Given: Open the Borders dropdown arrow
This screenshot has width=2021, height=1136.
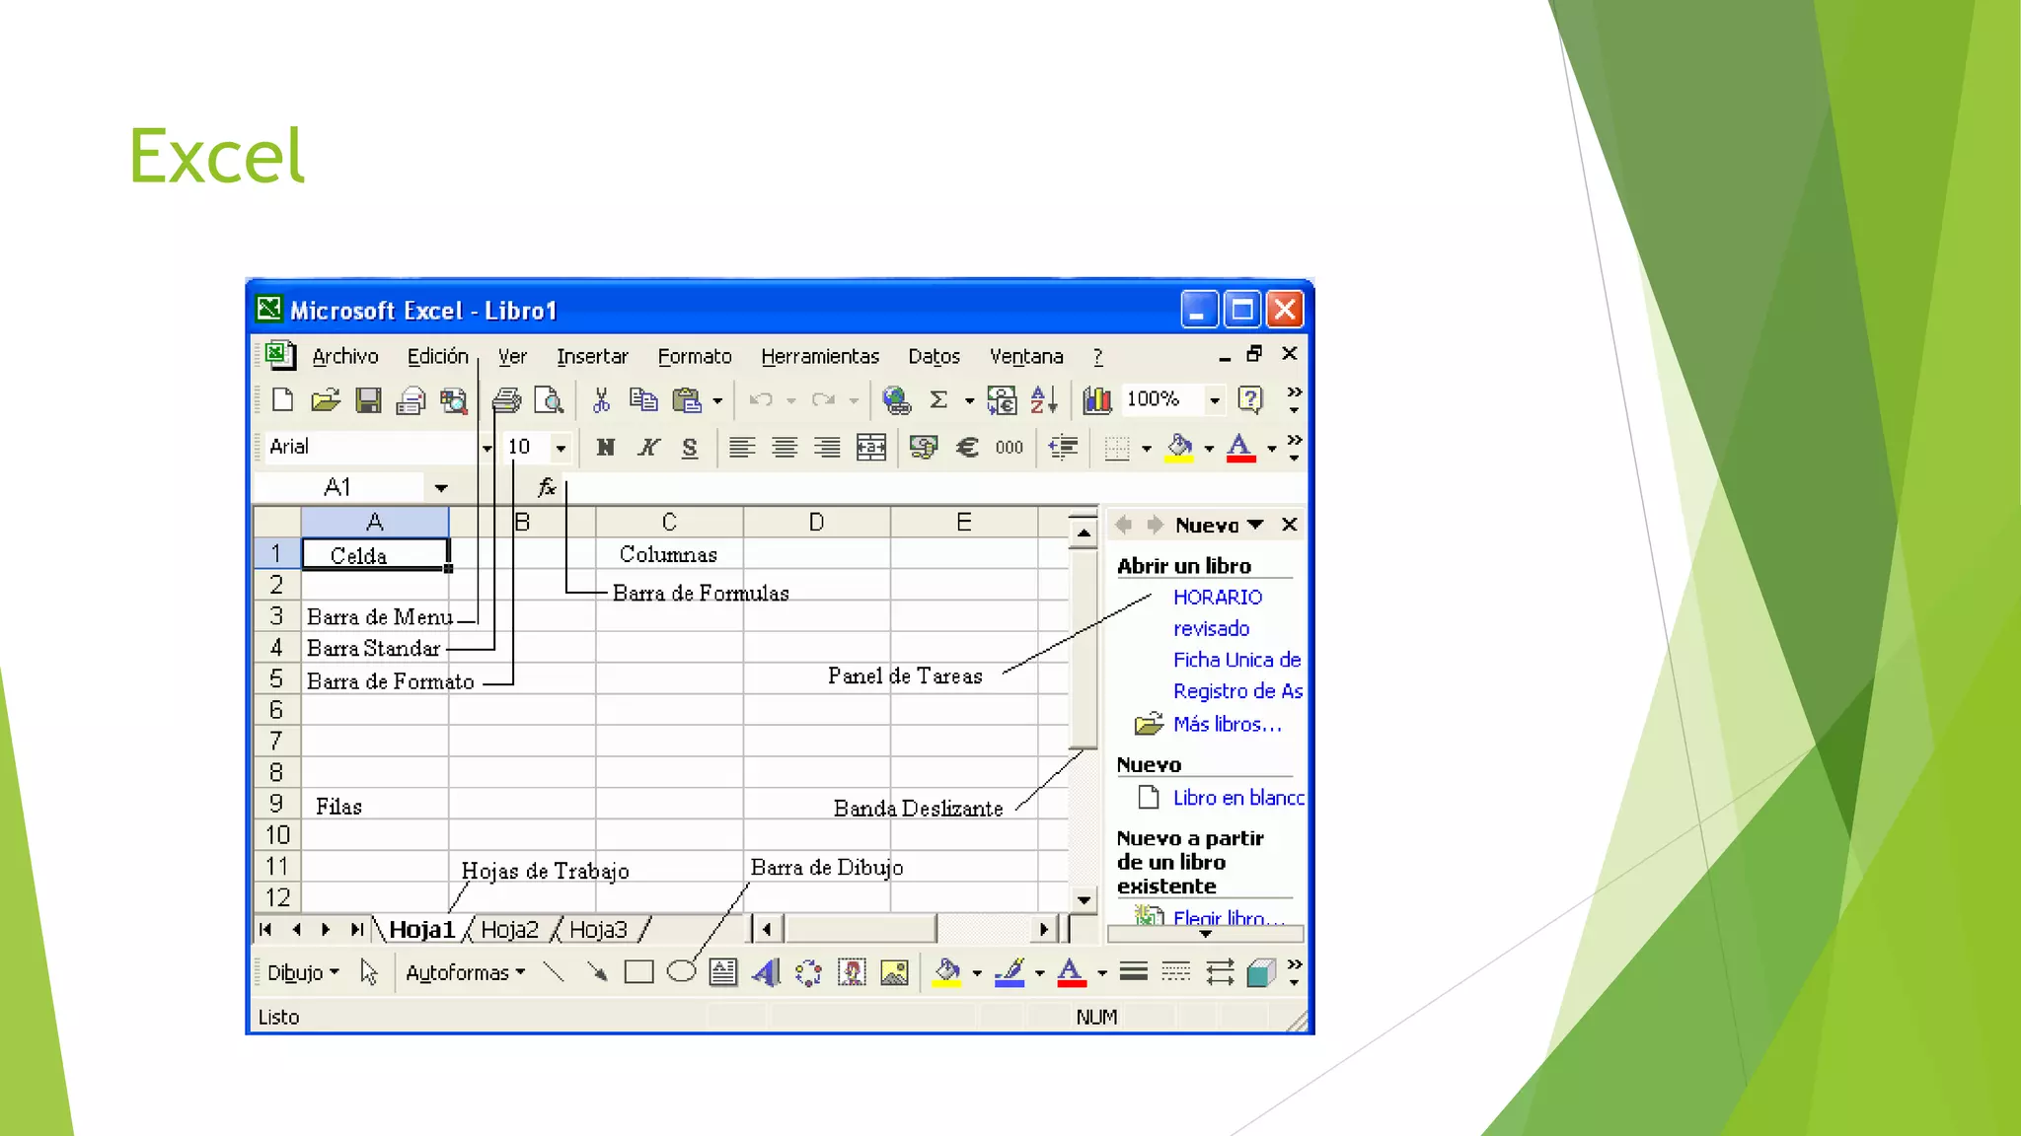Looking at the screenshot, I should (1146, 448).
